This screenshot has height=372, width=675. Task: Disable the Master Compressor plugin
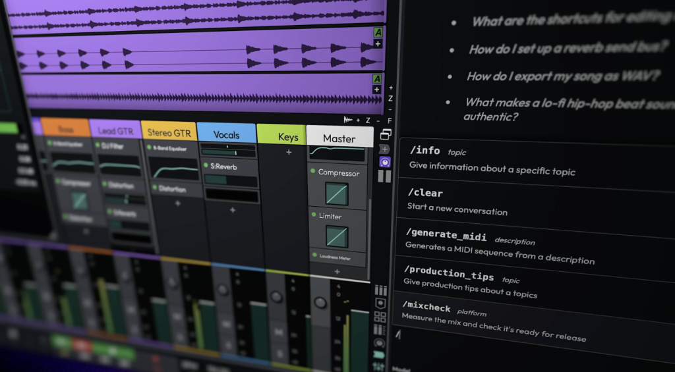click(x=313, y=172)
